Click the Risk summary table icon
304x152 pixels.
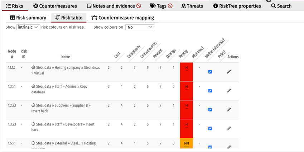13,18
